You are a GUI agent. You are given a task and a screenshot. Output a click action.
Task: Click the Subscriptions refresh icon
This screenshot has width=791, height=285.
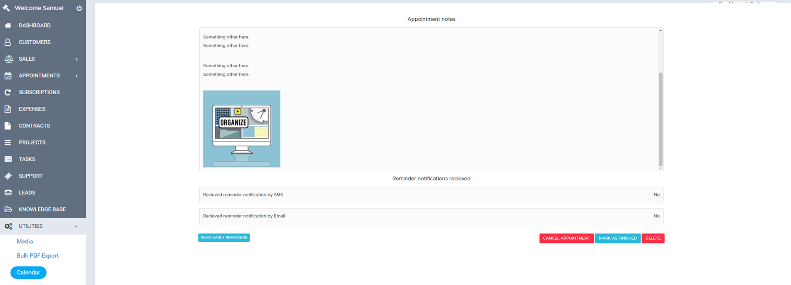coord(8,92)
